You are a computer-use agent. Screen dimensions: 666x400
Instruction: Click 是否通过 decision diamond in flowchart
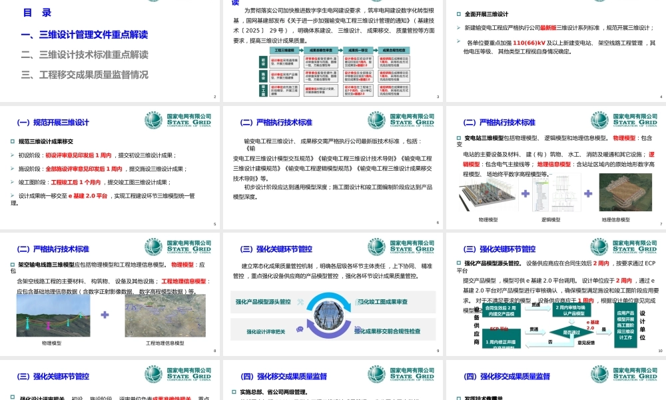pyautogui.click(x=571, y=333)
